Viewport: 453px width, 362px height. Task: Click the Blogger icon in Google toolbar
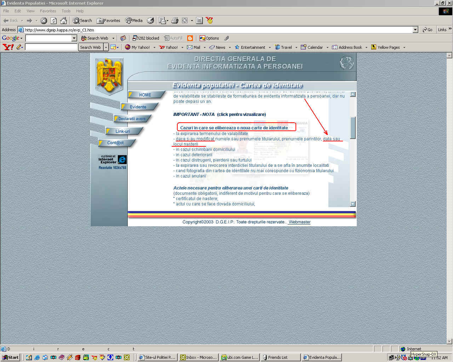[190, 38]
